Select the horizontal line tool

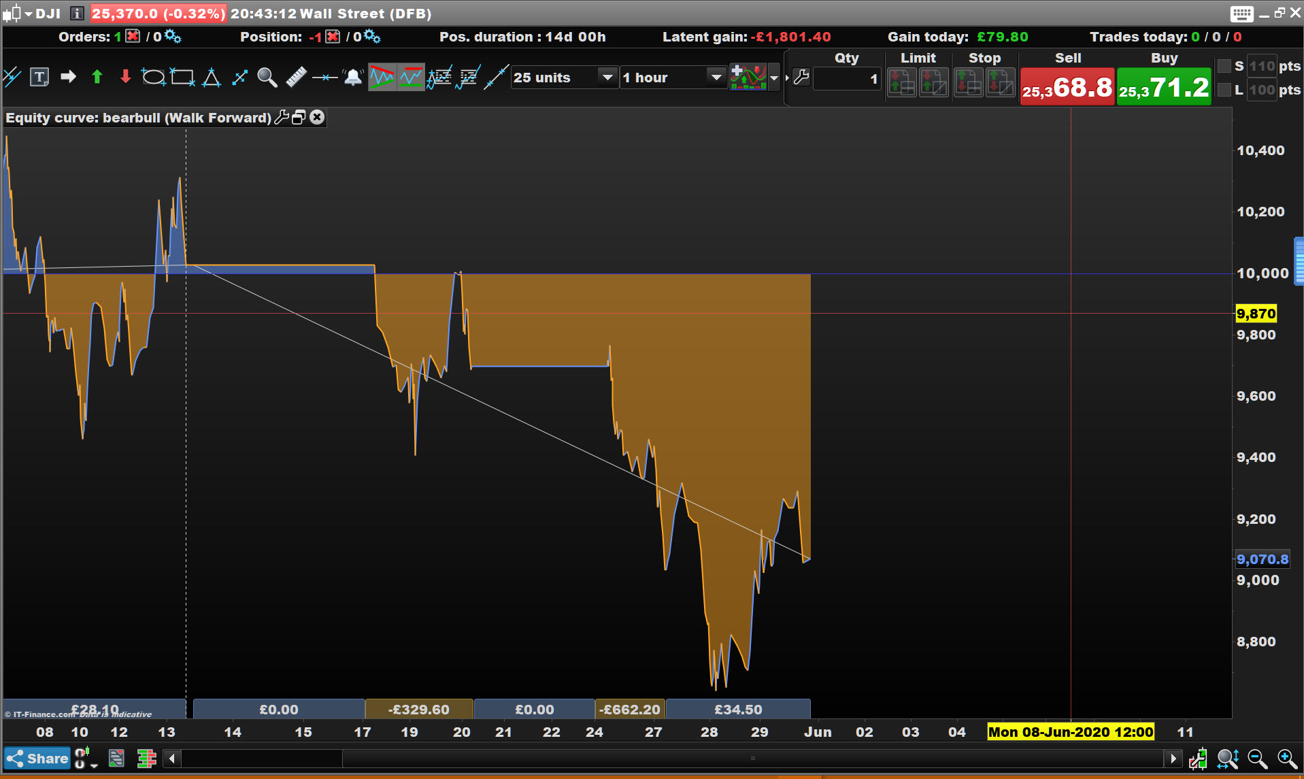(x=325, y=78)
